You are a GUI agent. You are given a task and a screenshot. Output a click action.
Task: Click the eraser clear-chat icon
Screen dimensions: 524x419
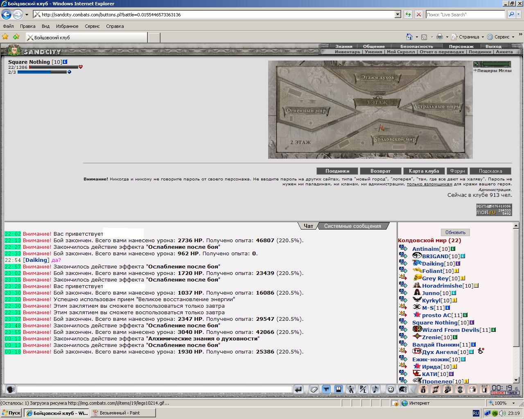[314, 389]
